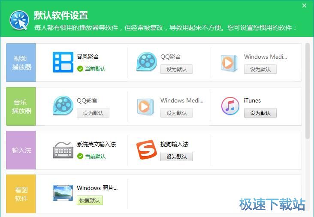Click Windows Medi... name in video players row

pyautogui.click(x=266, y=57)
